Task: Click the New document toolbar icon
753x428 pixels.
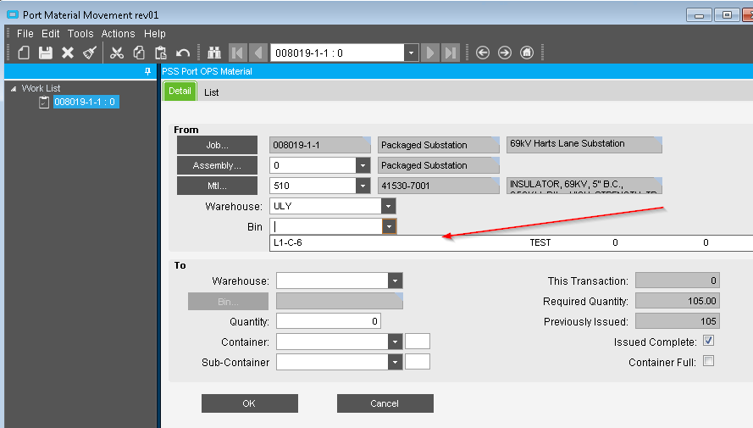Action: pyautogui.click(x=24, y=53)
